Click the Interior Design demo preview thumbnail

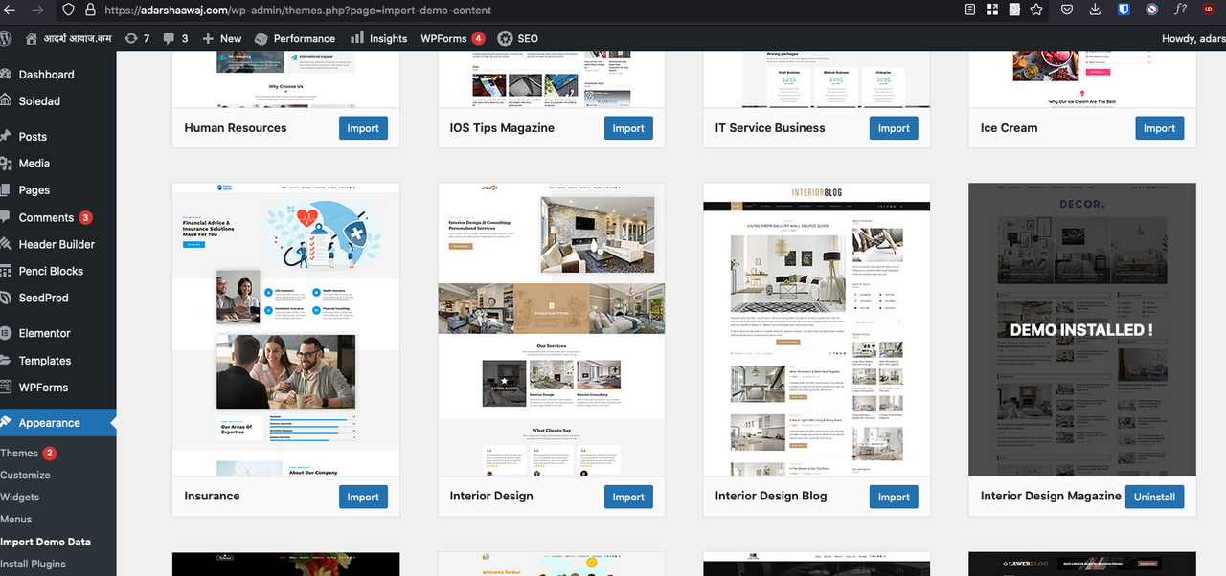551,330
